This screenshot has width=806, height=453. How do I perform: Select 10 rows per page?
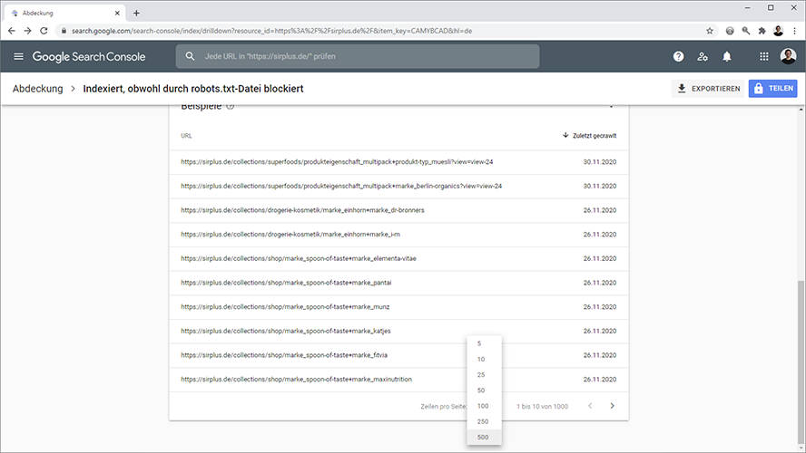(x=484, y=359)
